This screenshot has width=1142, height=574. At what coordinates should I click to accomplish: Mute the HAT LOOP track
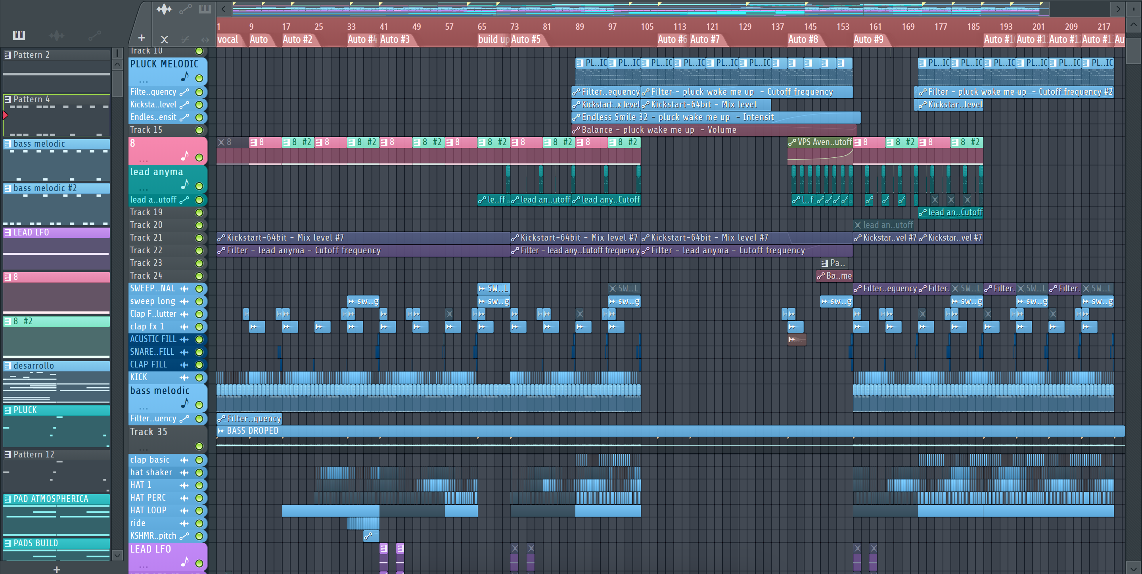point(199,511)
